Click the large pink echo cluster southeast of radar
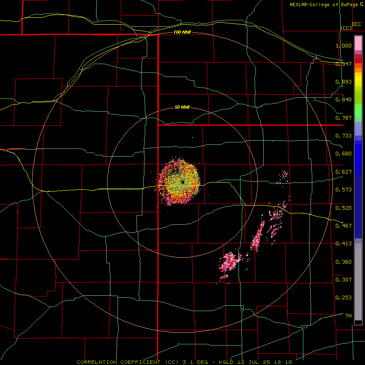 point(229,262)
